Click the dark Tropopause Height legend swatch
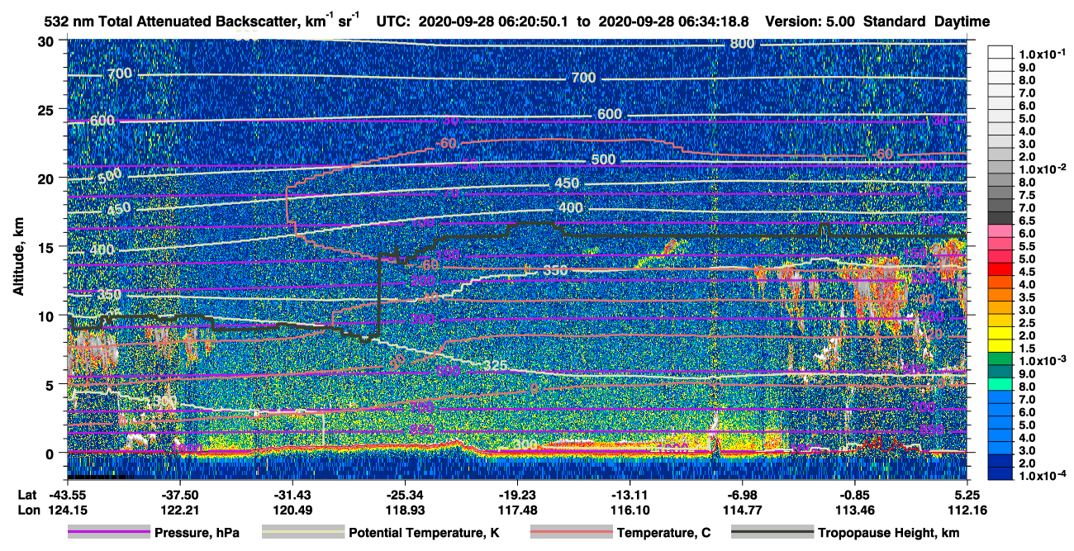 pos(772,533)
